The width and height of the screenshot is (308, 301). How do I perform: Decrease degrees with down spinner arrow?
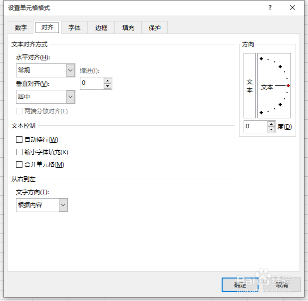271,130
